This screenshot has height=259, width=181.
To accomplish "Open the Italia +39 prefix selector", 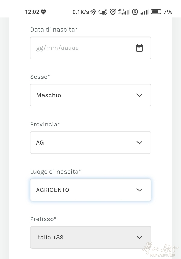I will tap(91, 237).
